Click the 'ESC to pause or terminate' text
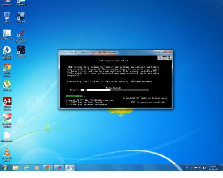The height and width of the screenshot is (178, 223). (x=149, y=102)
